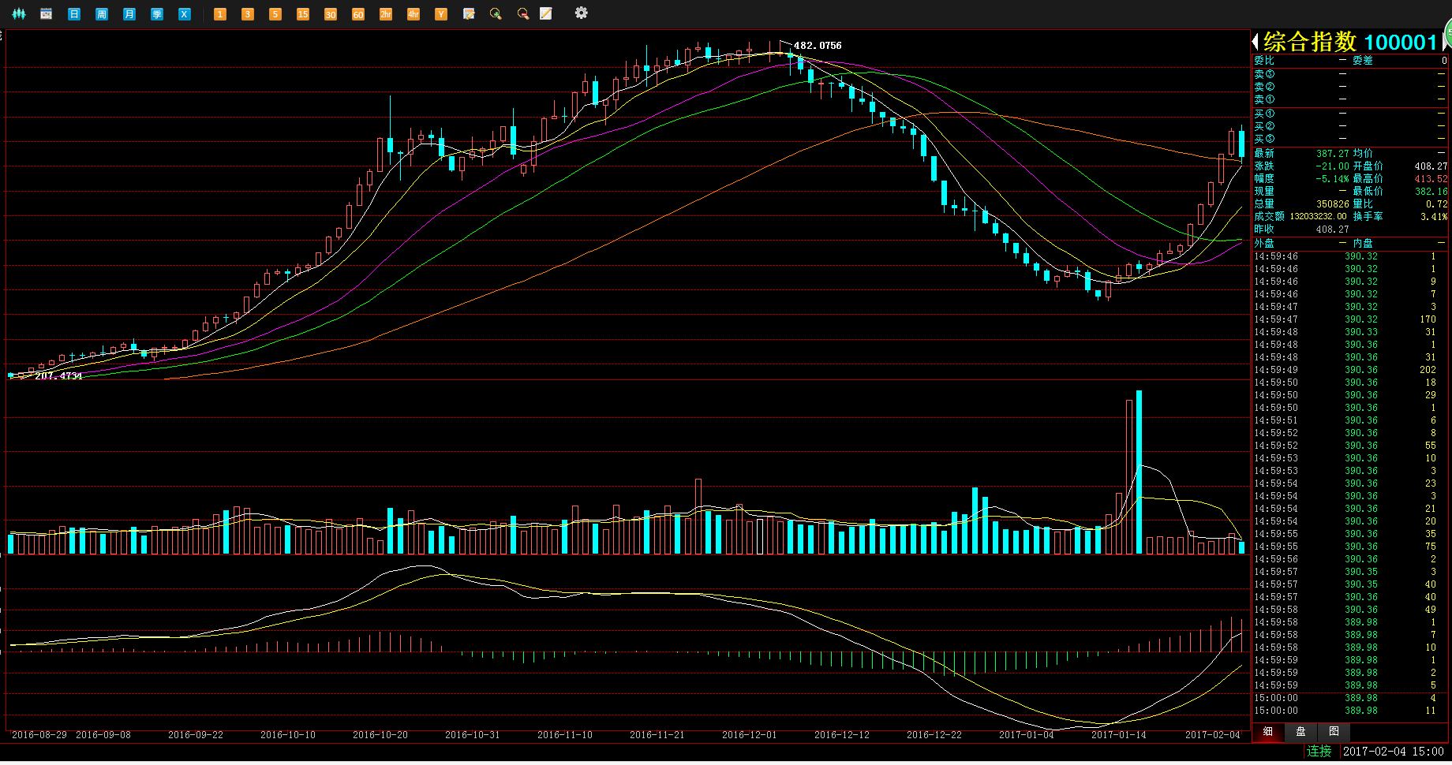Click the last 15:00:00 tick with volume 11

tap(1350, 711)
